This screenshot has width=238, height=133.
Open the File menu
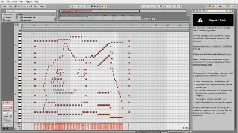(3, 1)
